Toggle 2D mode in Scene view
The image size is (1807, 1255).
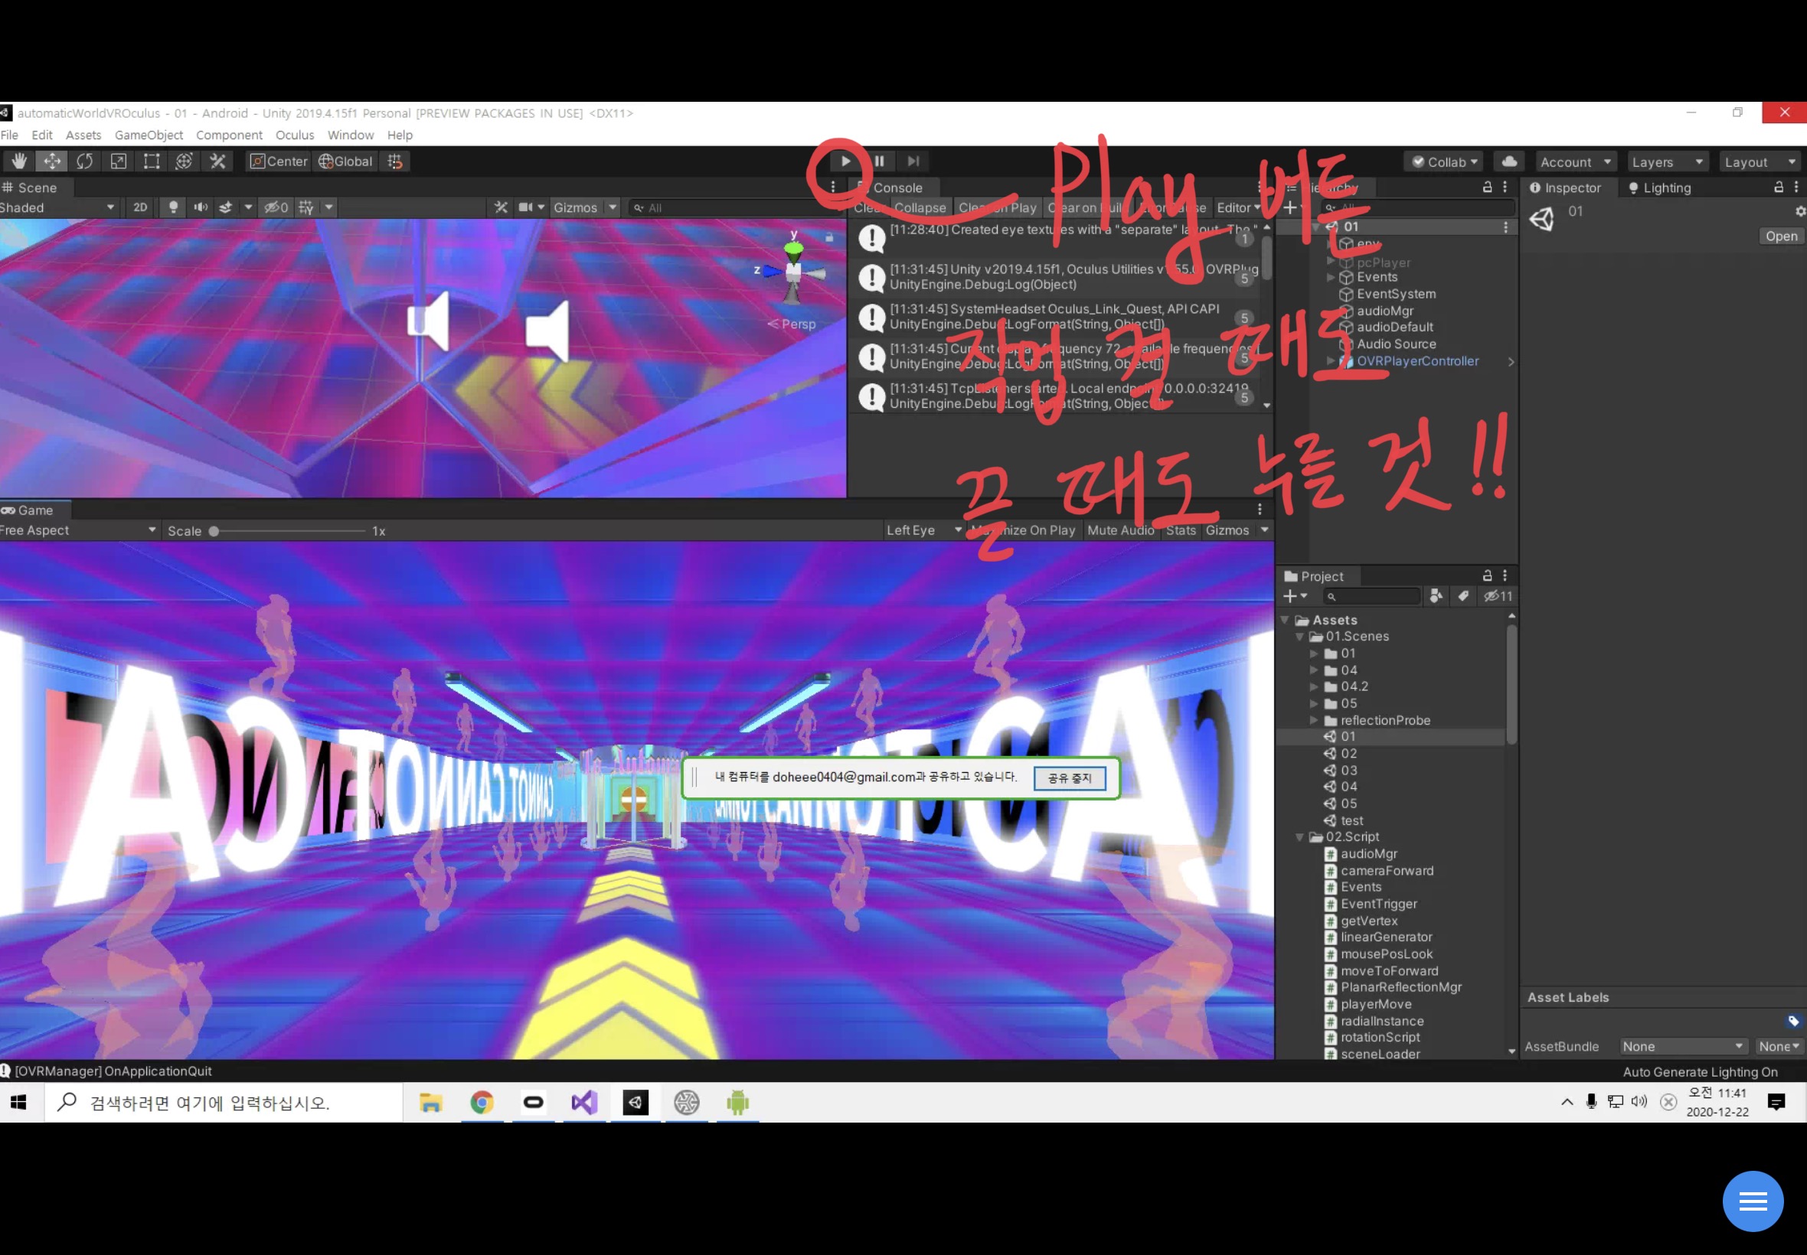[x=140, y=207]
